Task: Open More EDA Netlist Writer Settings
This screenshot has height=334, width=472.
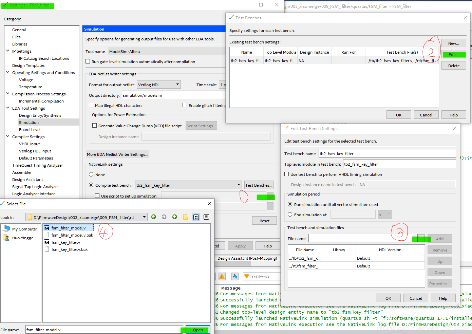Action: click(117, 154)
